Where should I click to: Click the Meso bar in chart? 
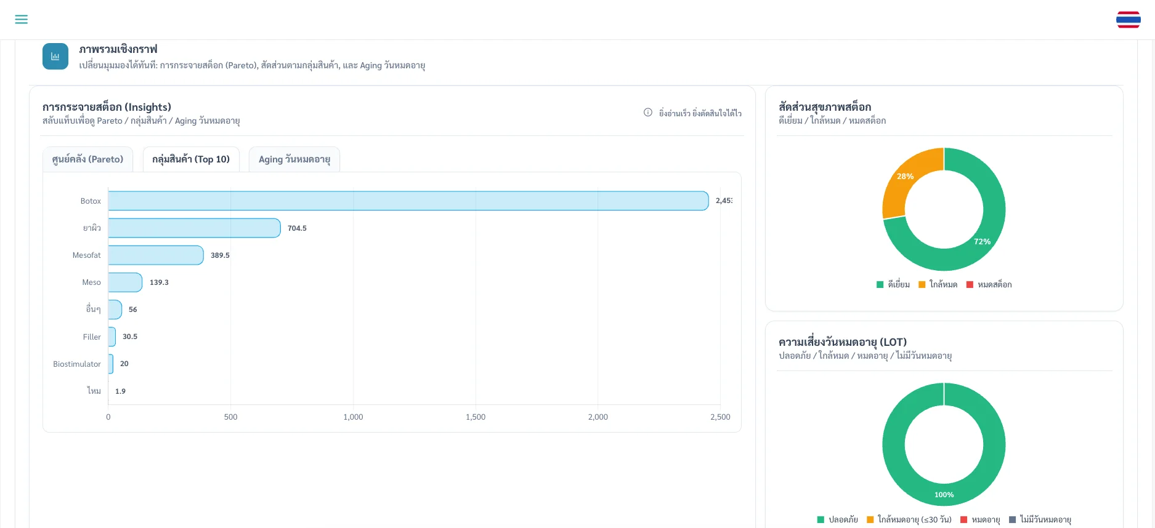click(125, 282)
